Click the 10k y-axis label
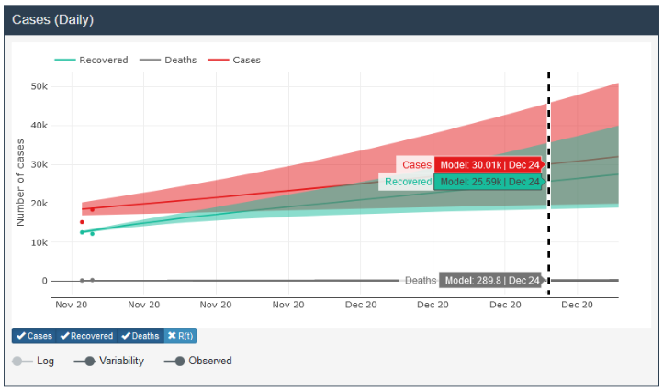Image resolution: width=663 pixels, height=390 pixels. pos(39,242)
